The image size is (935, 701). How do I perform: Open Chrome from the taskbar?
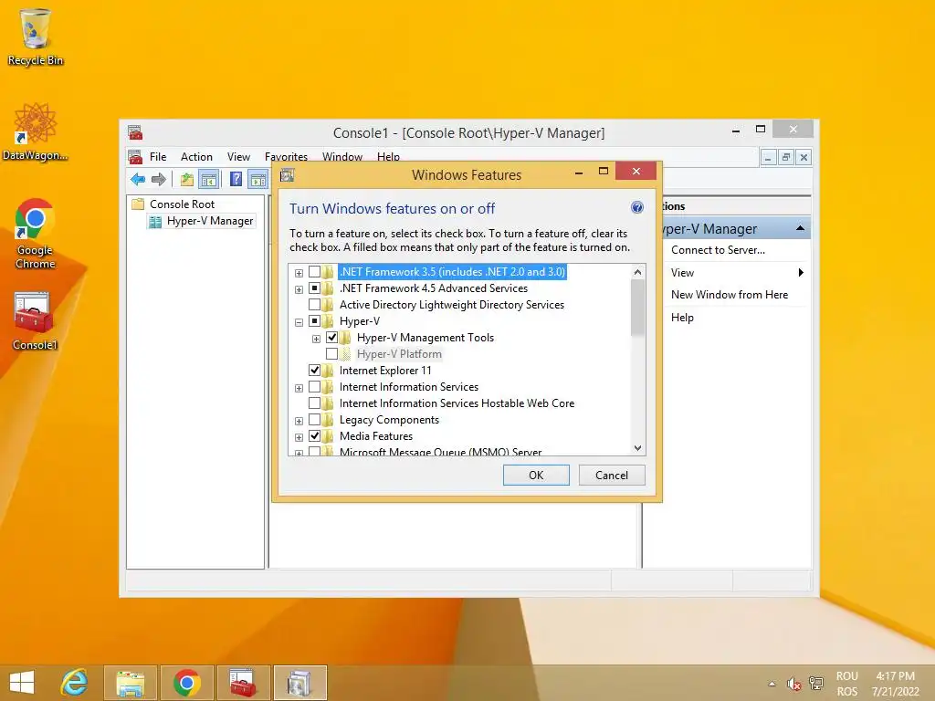tap(186, 683)
